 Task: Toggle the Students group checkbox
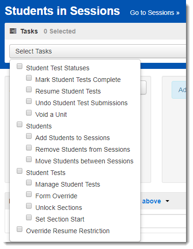click(20, 124)
